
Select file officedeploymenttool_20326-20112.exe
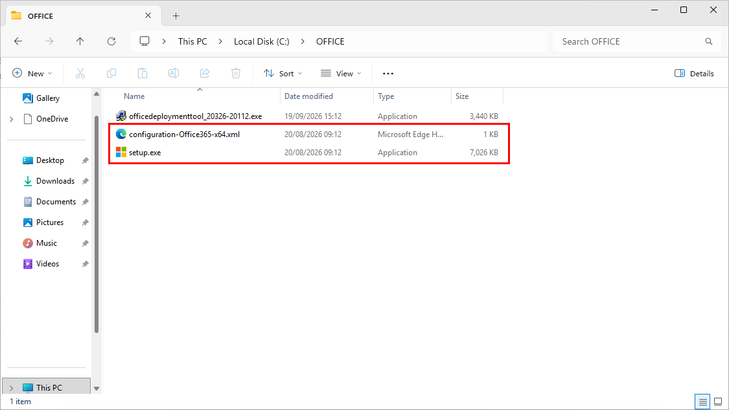tap(195, 116)
